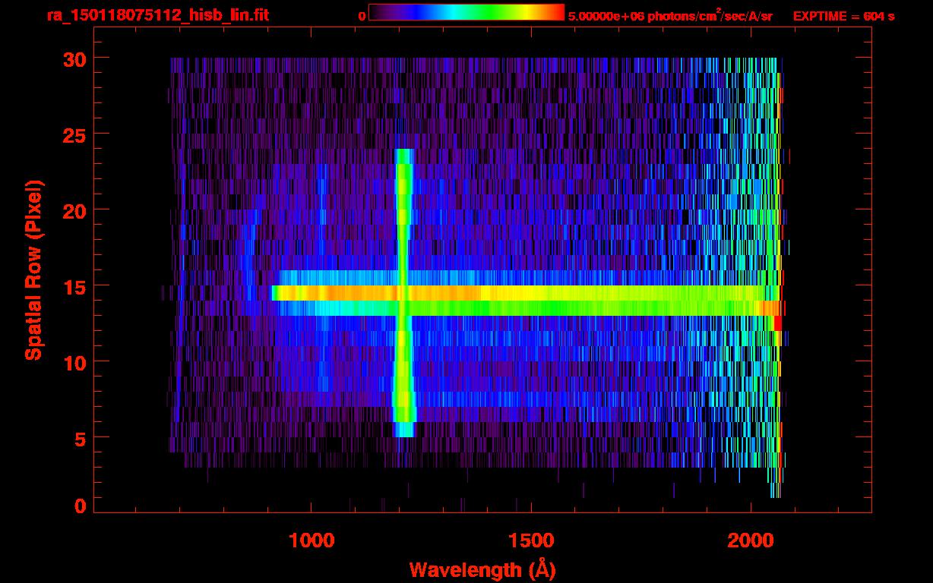Click the top of the vertical green emission line
The image size is (933, 583).
[403, 153]
